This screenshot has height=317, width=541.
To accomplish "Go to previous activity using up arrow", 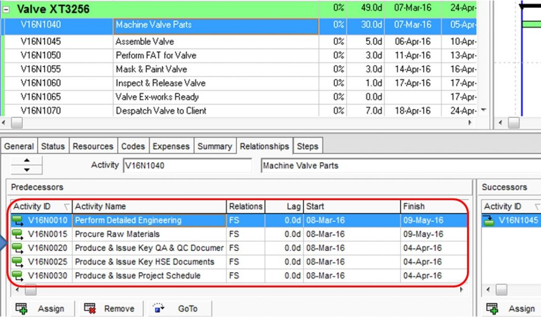I will [26, 161].
